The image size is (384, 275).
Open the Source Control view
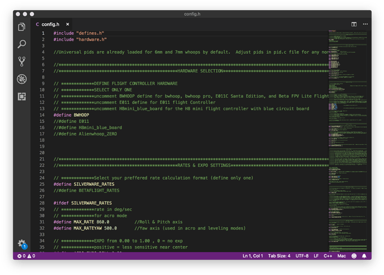click(22, 61)
